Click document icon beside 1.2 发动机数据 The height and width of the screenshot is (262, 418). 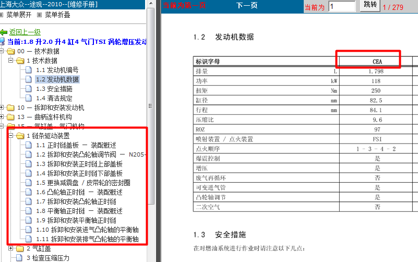(x=29, y=79)
